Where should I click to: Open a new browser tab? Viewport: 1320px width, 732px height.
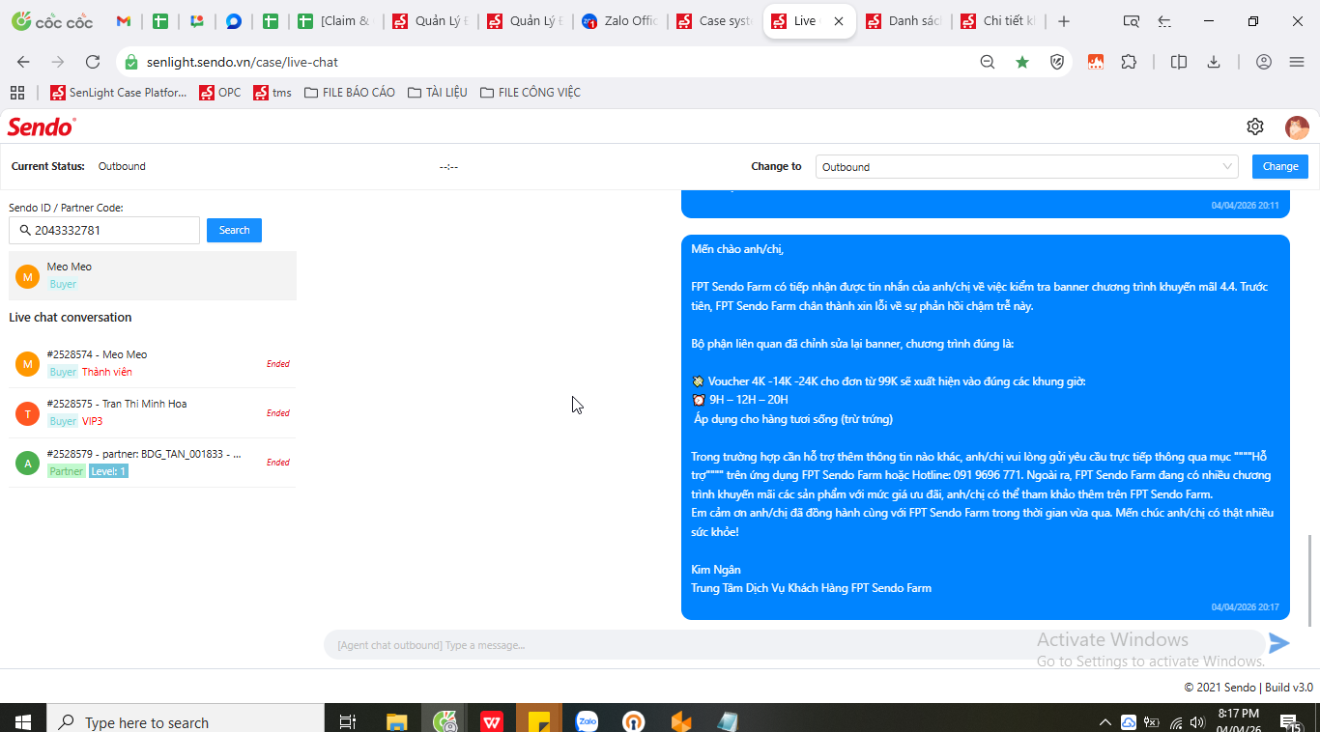1064,21
